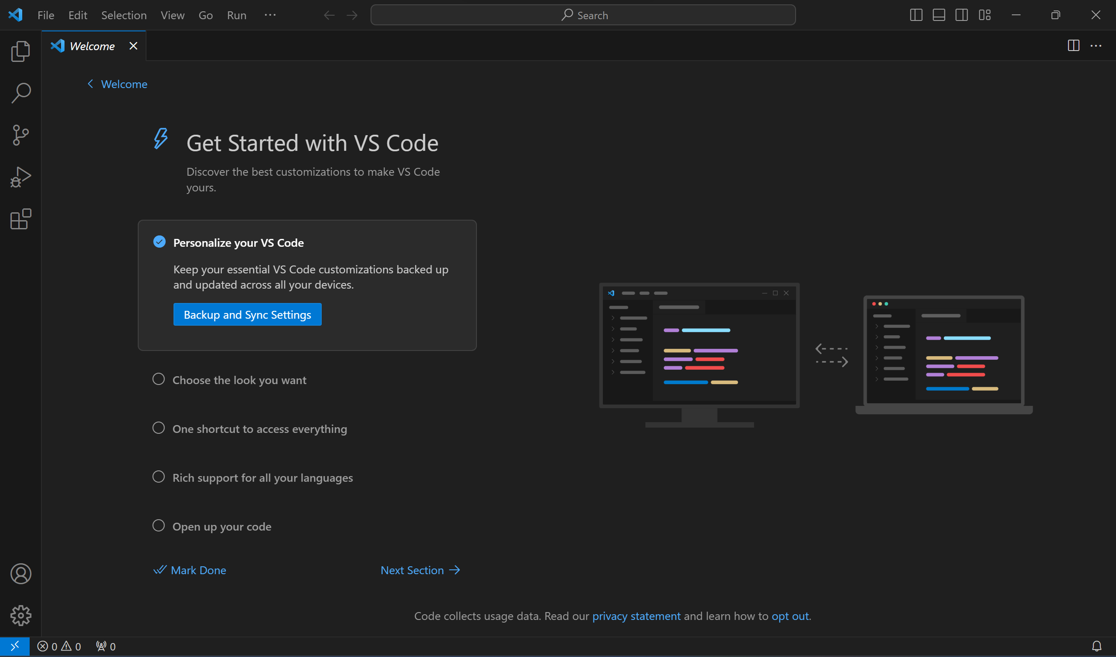Open the Run menu
This screenshot has height=657, width=1116.
236,16
